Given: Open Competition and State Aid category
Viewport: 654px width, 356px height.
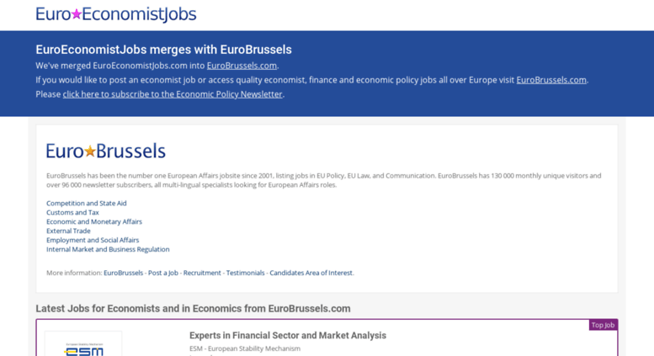Looking at the screenshot, I should tap(87, 203).
